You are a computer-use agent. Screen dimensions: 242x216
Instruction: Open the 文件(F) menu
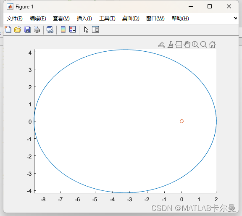point(15,18)
